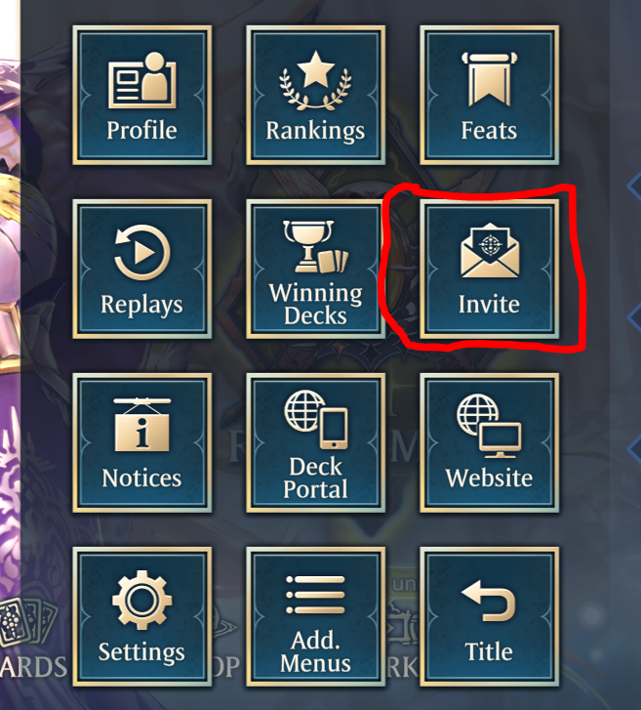This screenshot has width=641, height=710.
Task: Return to Title with the back arrow
Action: (x=490, y=616)
